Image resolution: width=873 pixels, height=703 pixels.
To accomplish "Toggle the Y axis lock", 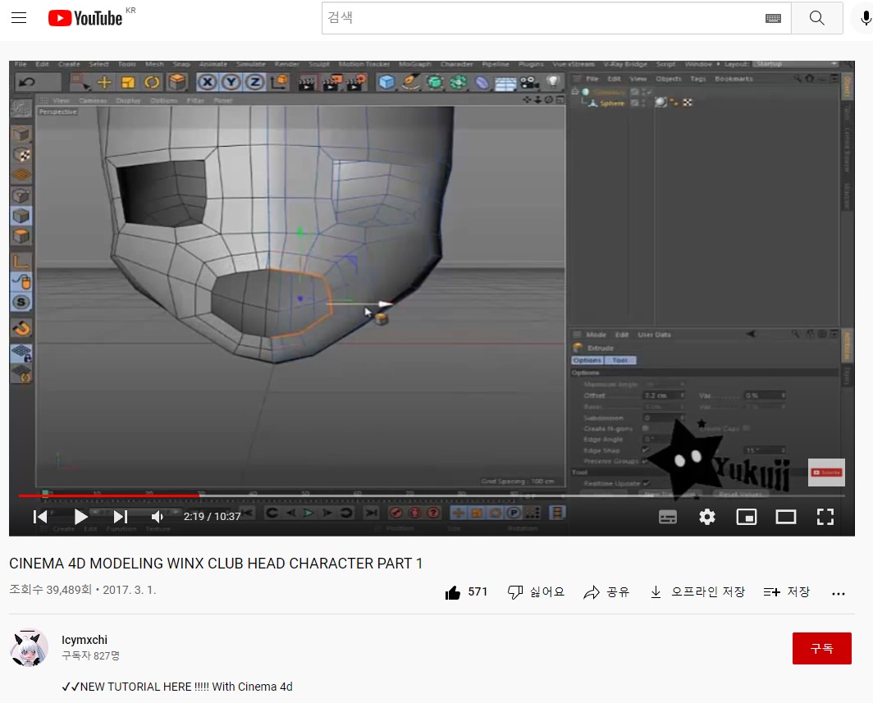I will (231, 82).
